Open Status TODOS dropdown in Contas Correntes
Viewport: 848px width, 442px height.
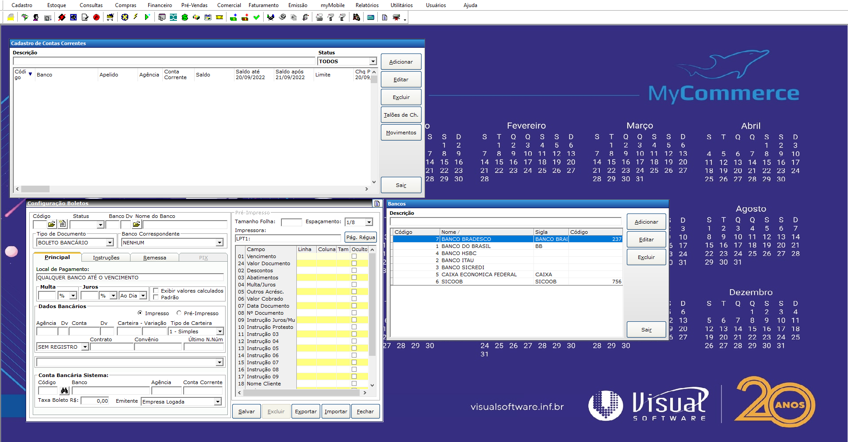(x=373, y=61)
